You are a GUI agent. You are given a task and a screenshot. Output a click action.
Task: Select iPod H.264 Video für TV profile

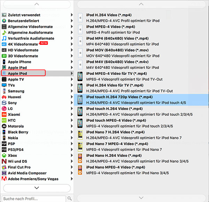(x=141, y=88)
